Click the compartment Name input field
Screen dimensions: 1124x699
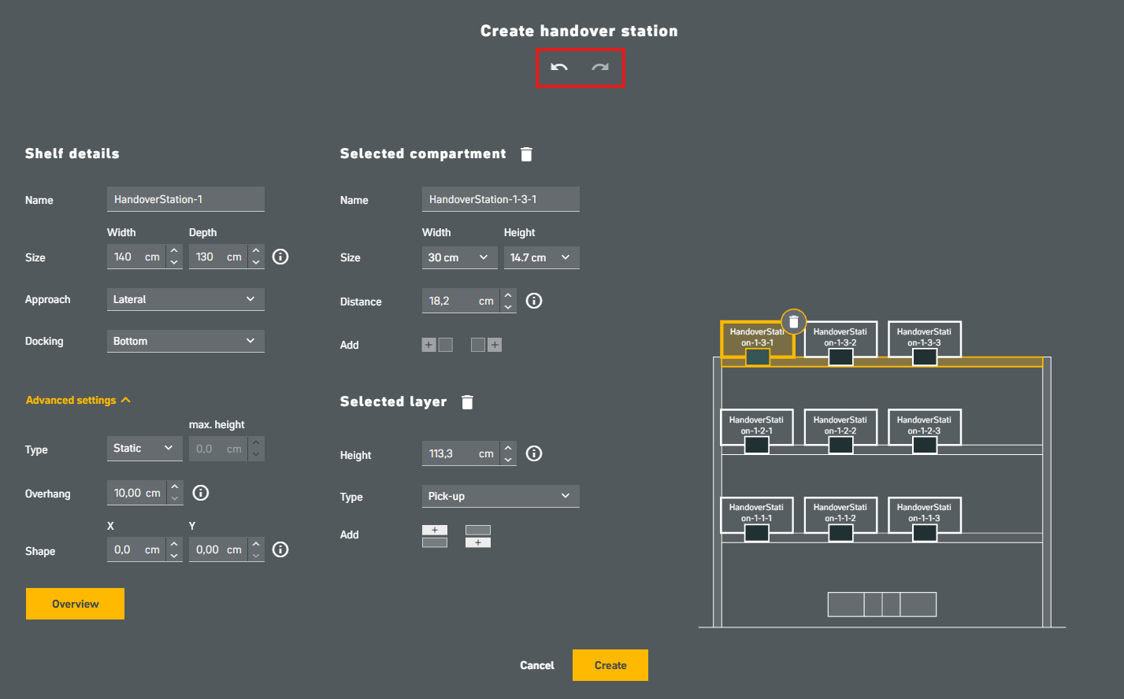[x=501, y=199]
